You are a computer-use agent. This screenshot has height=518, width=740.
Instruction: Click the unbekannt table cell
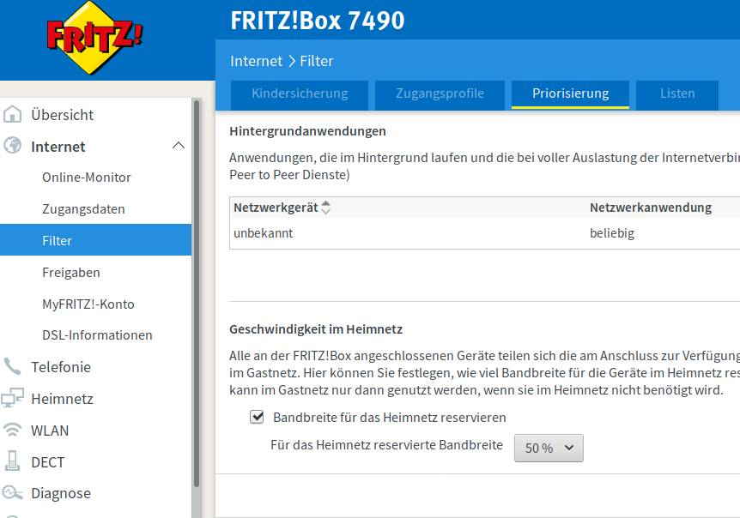tap(264, 233)
